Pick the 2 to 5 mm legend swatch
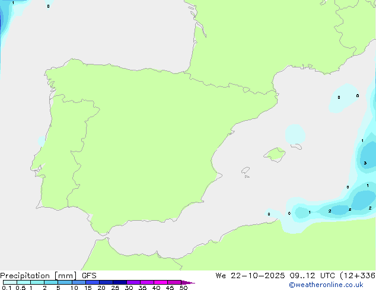Image resolution: width=376 pixels, height=290 pixels. click(x=51, y=282)
